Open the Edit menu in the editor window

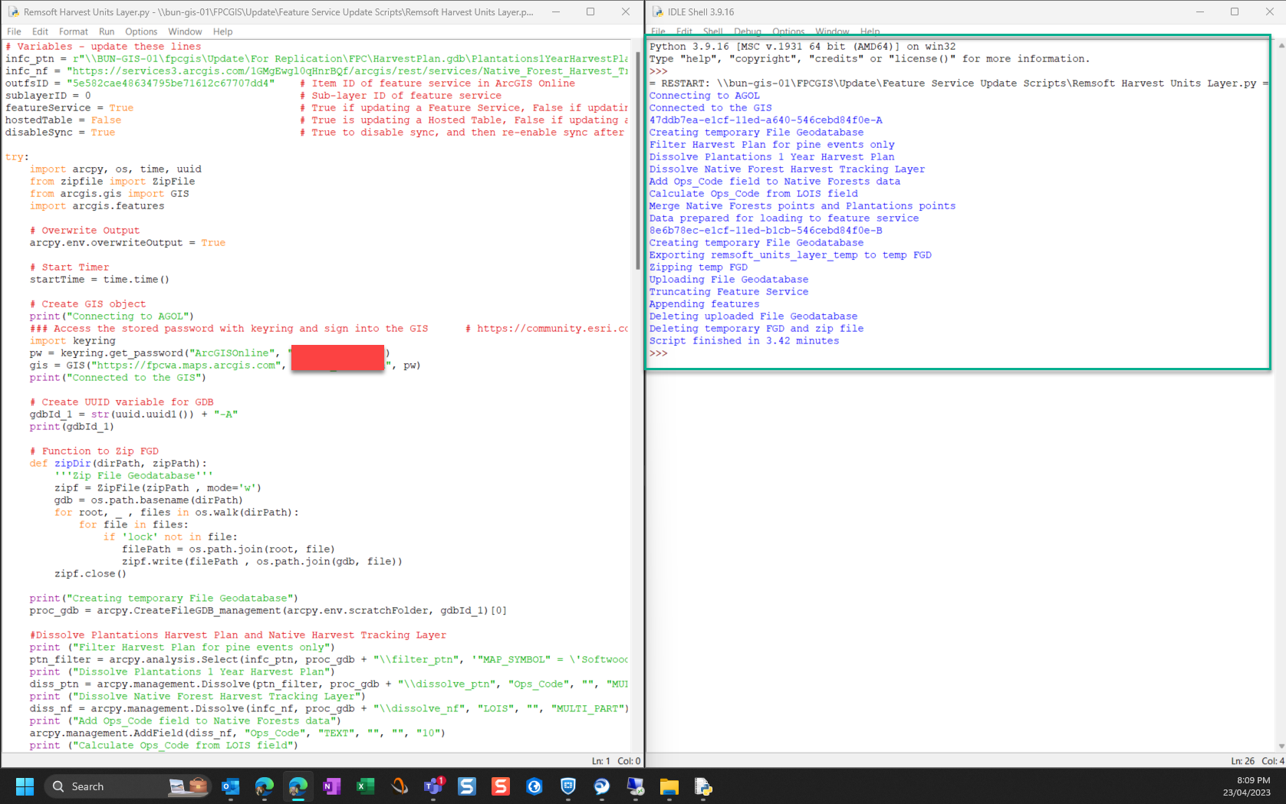point(40,31)
